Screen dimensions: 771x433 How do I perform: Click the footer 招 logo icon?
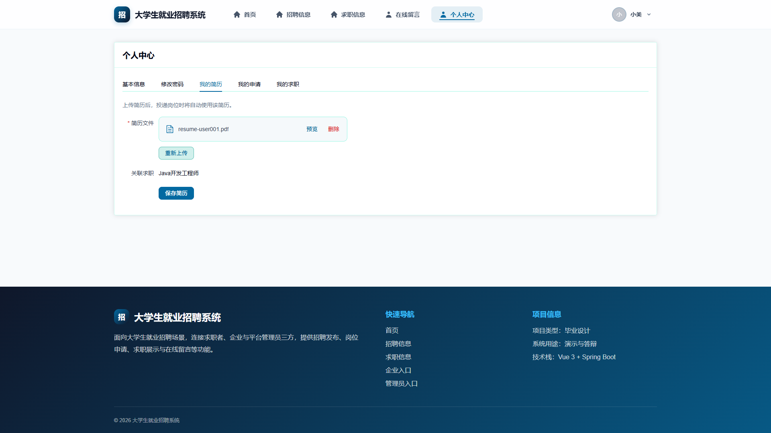[121, 317]
